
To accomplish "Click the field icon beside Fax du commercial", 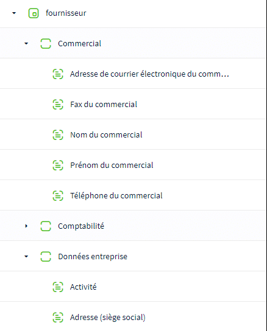I will tap(58, 104).
